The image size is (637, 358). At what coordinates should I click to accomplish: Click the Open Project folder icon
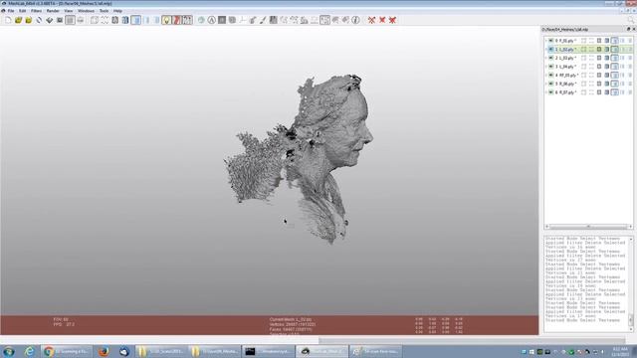click(18, 20)
